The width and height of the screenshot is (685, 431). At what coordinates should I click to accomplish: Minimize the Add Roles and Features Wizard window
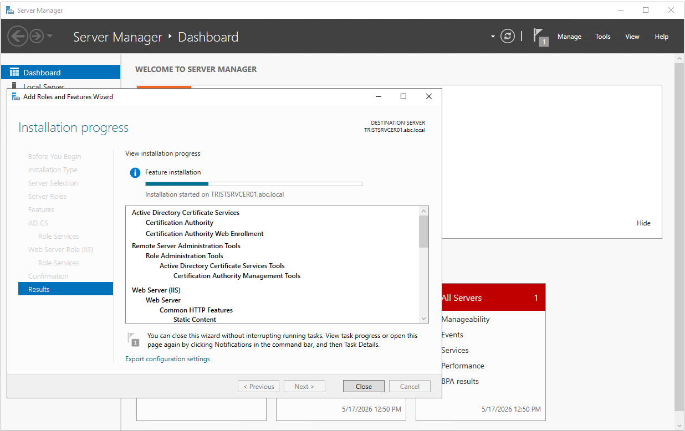click(378, 96)
